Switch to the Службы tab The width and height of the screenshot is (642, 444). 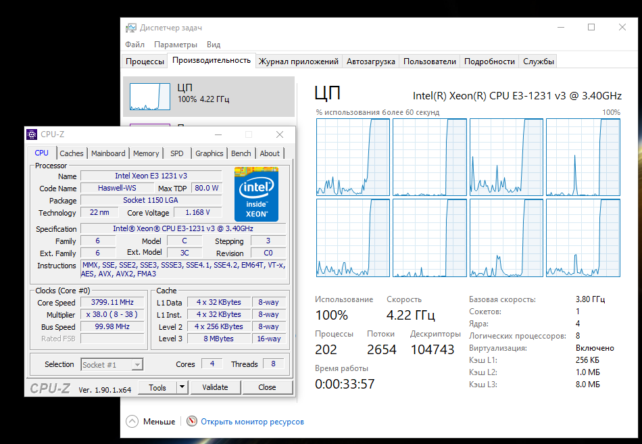tap(539, 61)
